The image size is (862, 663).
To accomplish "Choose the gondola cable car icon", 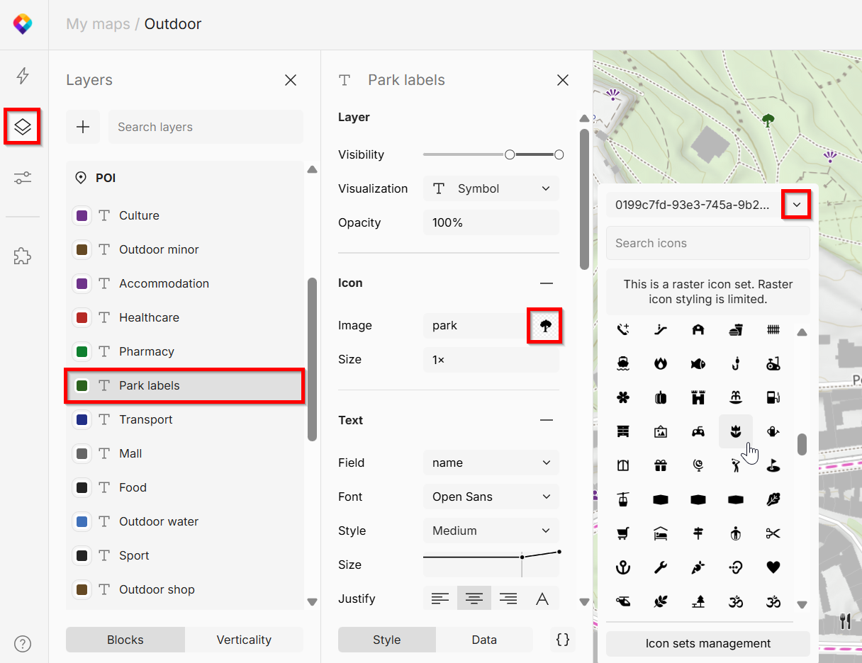I will point(623,499).
